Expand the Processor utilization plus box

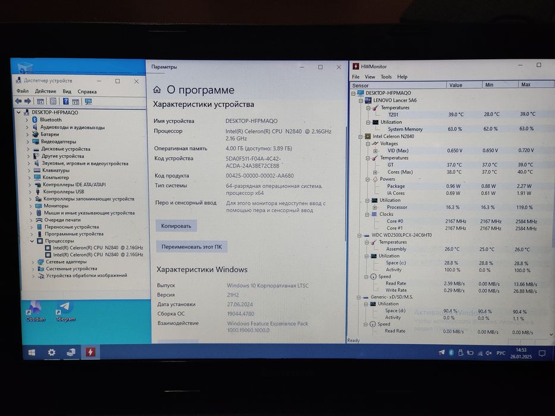click(x=375, y=207)
